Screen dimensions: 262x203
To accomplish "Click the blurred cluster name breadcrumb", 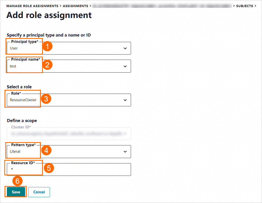I will click(x=162, y=6).
